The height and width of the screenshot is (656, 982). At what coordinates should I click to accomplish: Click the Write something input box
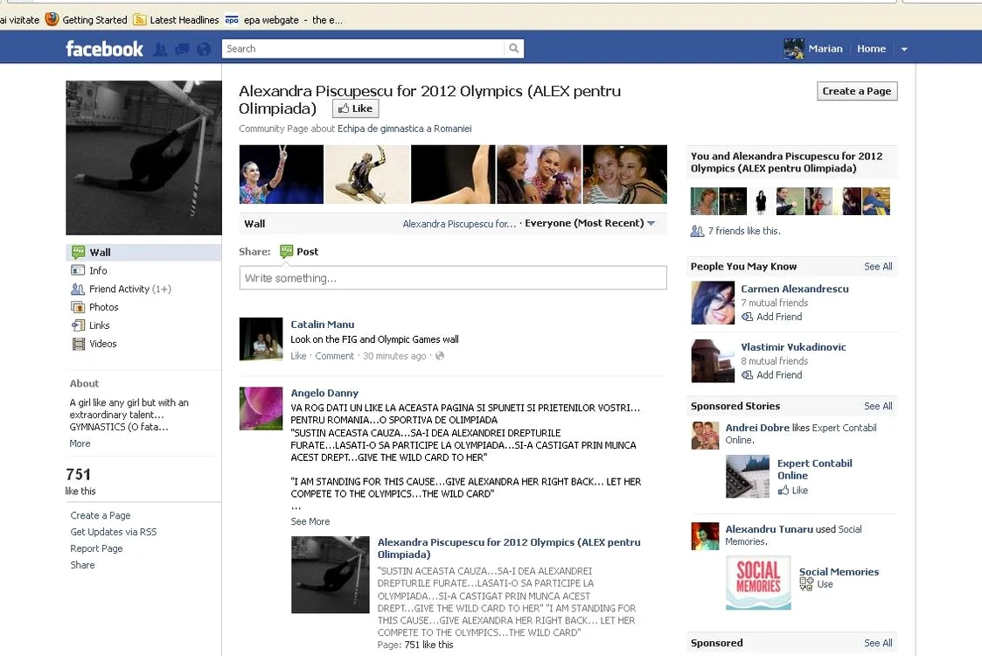[453, 277]
